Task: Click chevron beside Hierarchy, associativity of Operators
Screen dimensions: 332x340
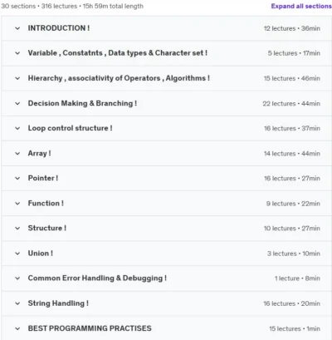Action: [17, 78]
